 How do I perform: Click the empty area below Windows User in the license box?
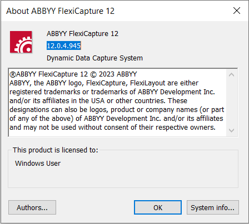pos(123,177)
